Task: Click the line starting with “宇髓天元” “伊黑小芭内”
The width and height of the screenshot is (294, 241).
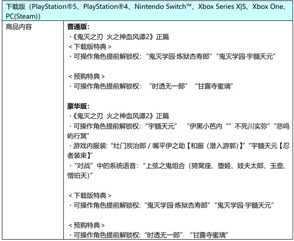Action: point(179,126)
